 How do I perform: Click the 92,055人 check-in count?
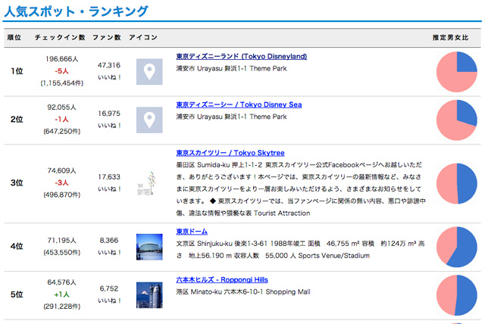(61, 107)
